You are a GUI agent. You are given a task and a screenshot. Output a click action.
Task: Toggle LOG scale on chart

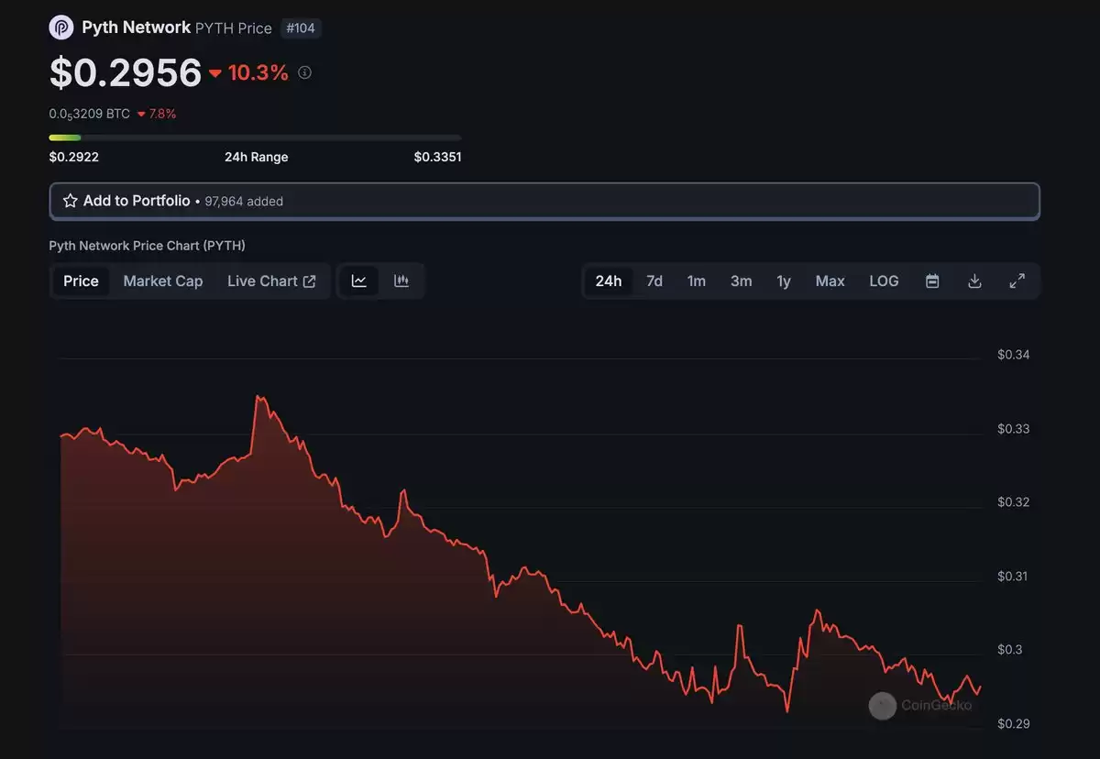coord(884,281)
